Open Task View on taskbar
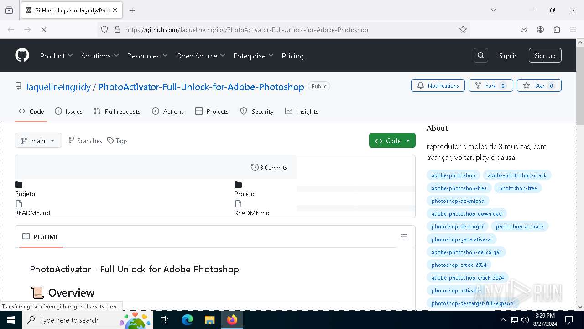Screen dimensions: 584x329 [164, 320]
